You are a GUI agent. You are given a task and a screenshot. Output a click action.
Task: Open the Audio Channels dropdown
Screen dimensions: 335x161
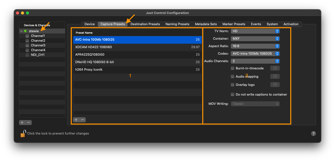(255, 61)
